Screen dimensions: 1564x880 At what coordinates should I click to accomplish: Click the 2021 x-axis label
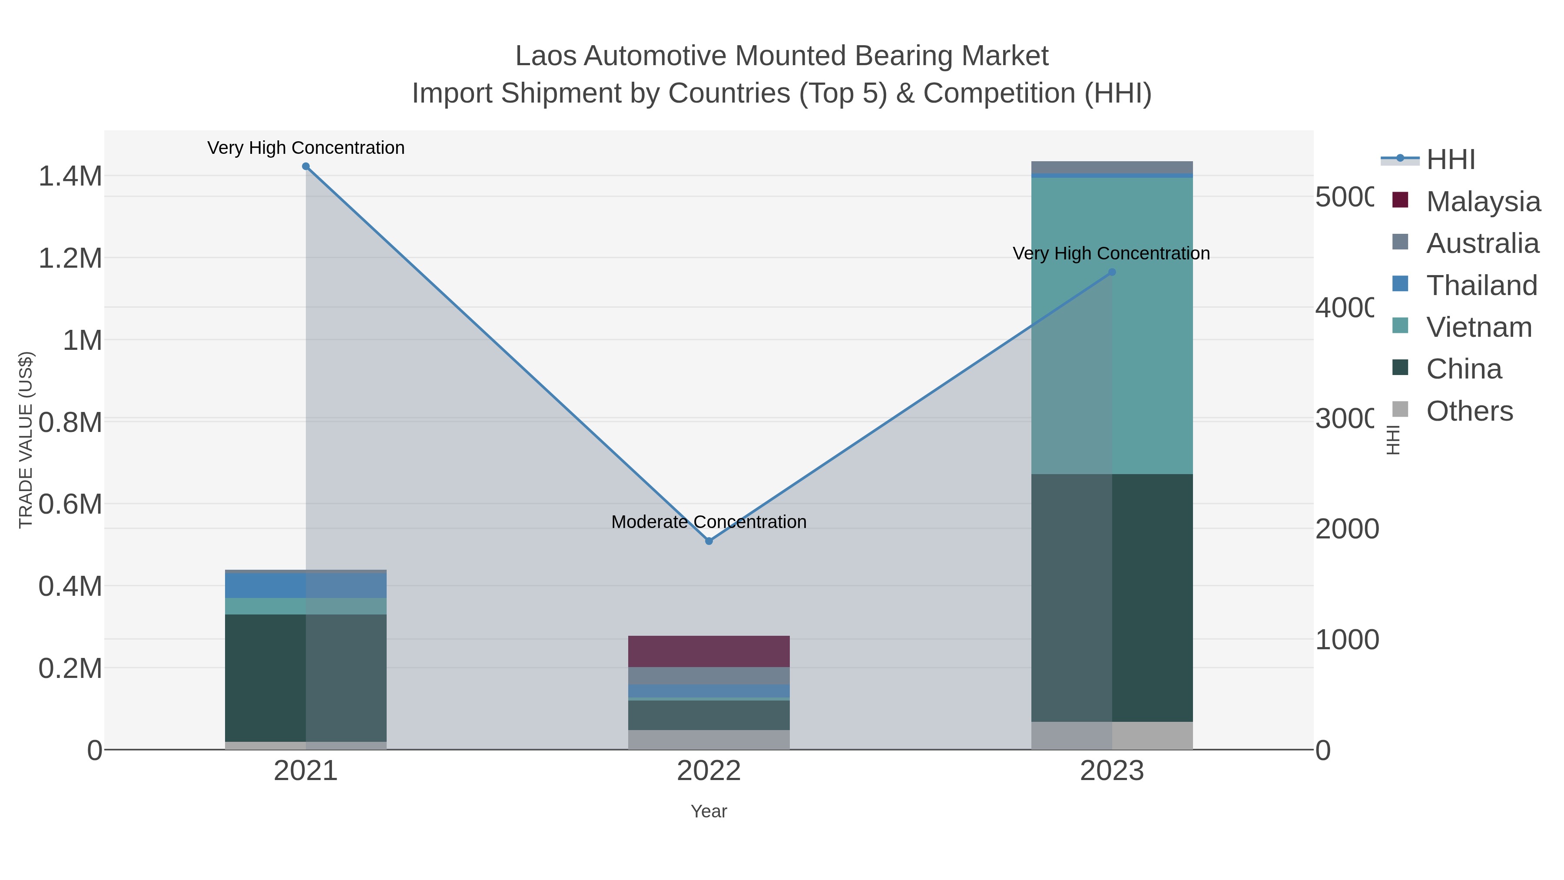coord(306,771)
